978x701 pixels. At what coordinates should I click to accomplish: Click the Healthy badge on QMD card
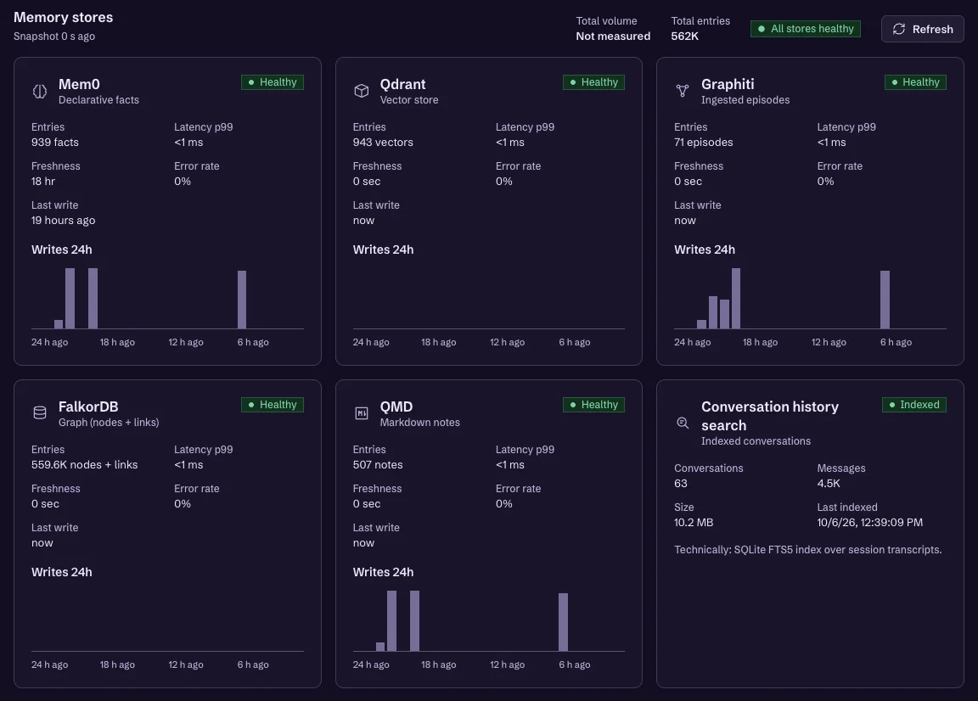tap(593, 405)
